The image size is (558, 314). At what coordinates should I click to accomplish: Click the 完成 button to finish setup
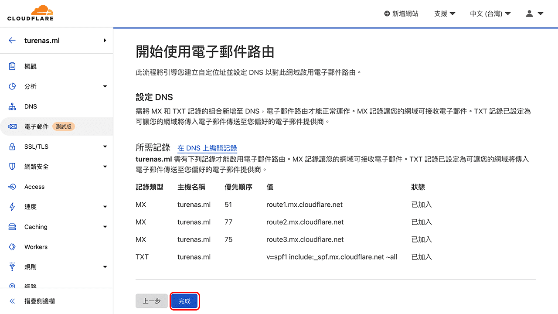185,301
